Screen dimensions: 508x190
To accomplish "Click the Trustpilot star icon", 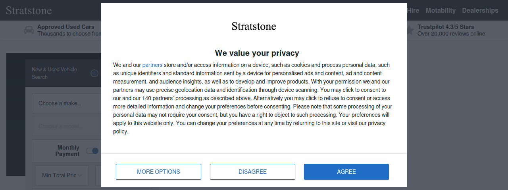I will pos(410,30).
